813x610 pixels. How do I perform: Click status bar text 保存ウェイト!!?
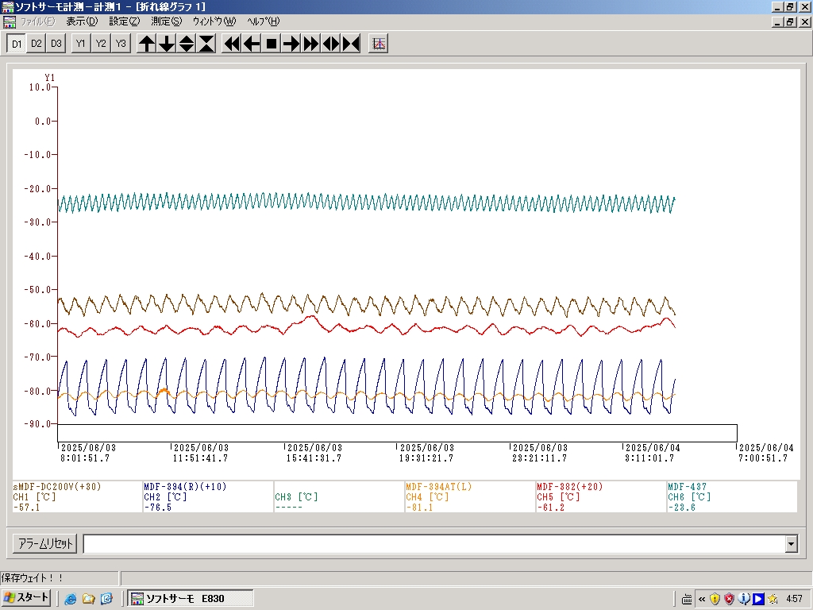tap(32, 577)
